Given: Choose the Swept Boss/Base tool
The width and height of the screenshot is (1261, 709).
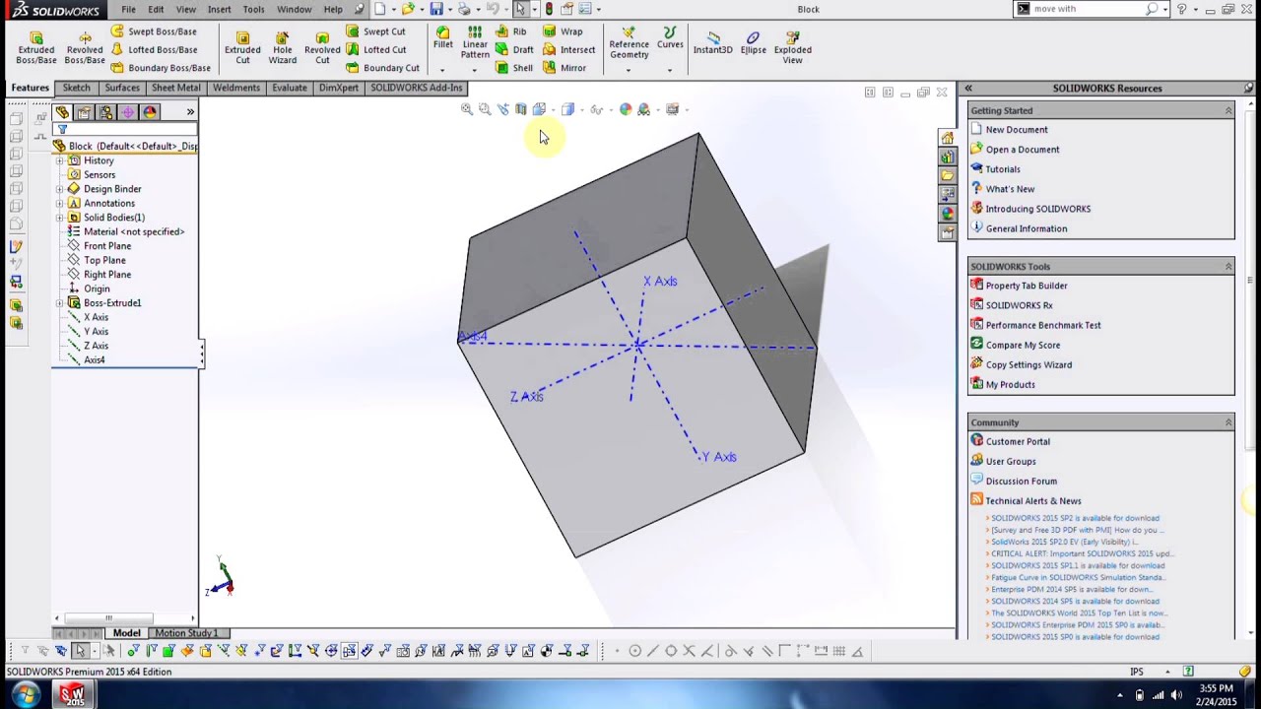Looking at the screenshot, I should (x=153, y=32).
